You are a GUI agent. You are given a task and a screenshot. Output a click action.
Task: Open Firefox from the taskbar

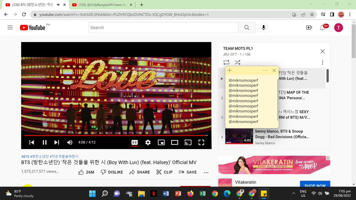tap(190, 193)
